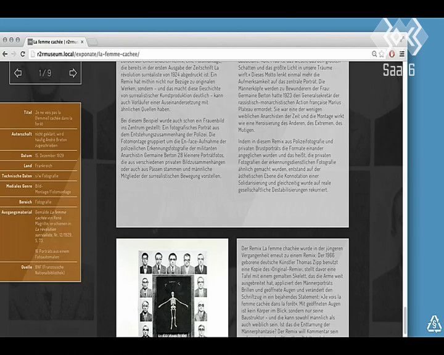Screen dimensions: 444x355
Task: Click Mediales Genre value Bild-Montage/Fotomontage
Action: click(52, 189)
